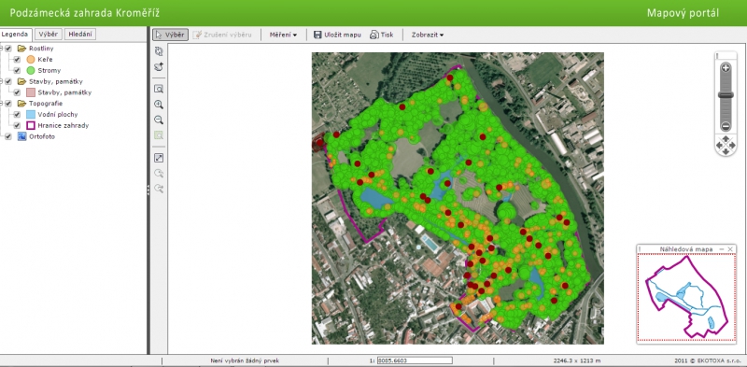The image size is (747, 367).
Task: Switch to the Hledání tab
Action: click(x=80, y=35)
